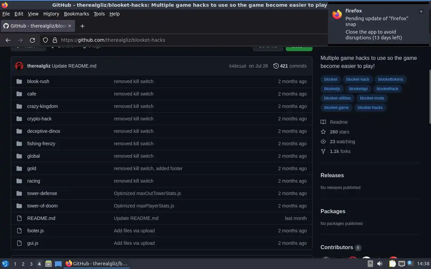Open the volume speaker icon in system tray
Image resolution: width=431 pixels, height=269 pixels.
[x=380, y=264]
